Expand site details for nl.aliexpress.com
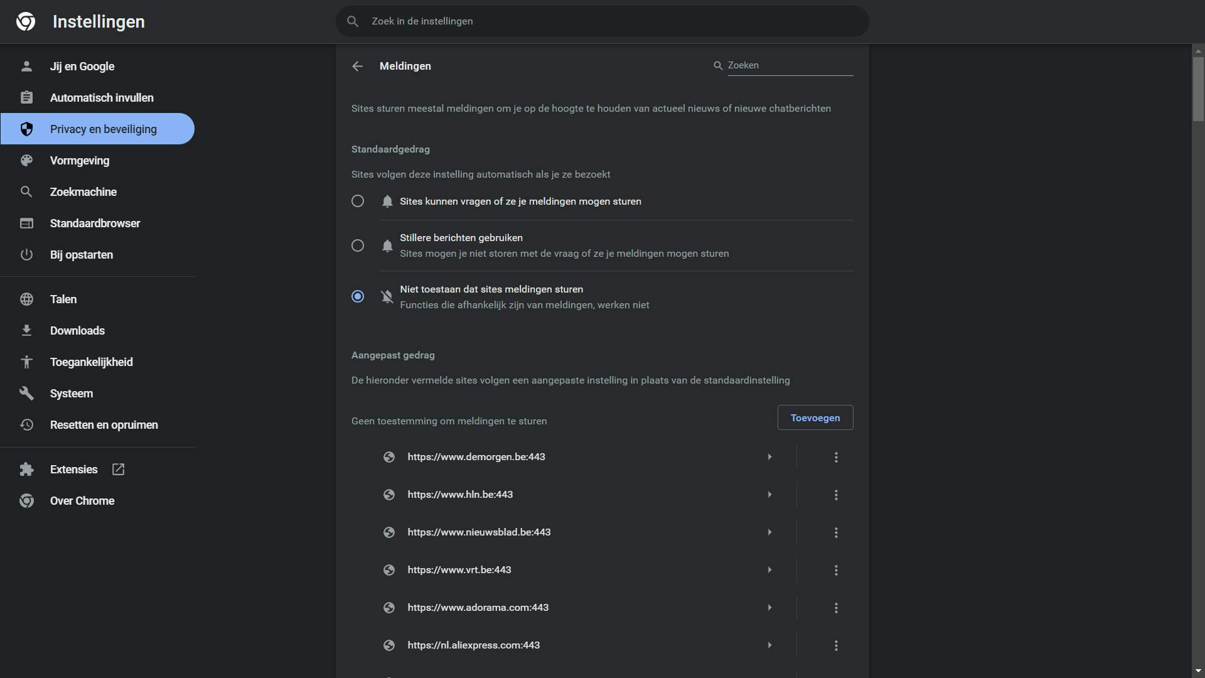The width and height of the screenshot is (1205, 678). (769, 645)
